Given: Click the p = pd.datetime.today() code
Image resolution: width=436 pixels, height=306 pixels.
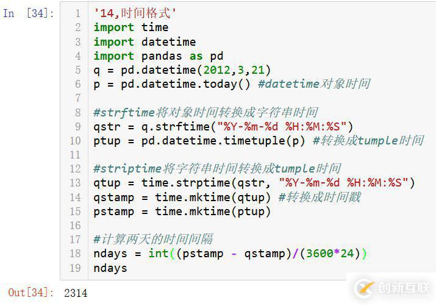Looking at the screenshot, I should tap(172, 84).
